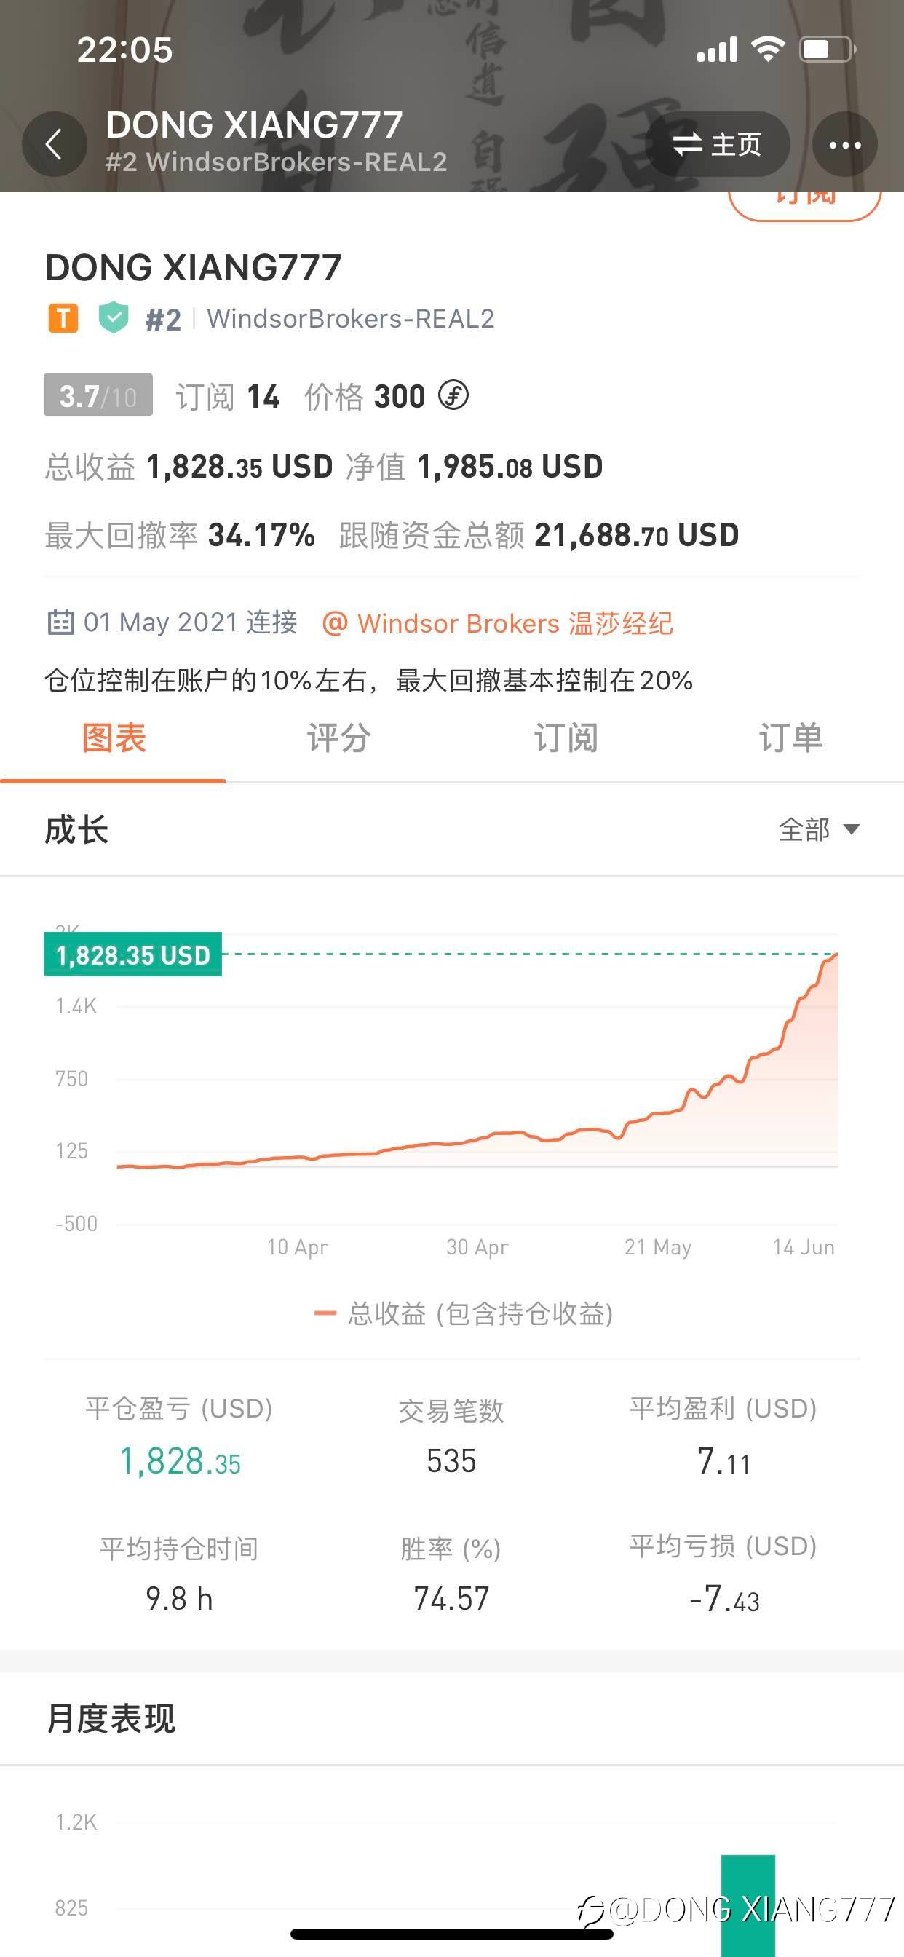Switch to 主页 home view

click(717, 144)
